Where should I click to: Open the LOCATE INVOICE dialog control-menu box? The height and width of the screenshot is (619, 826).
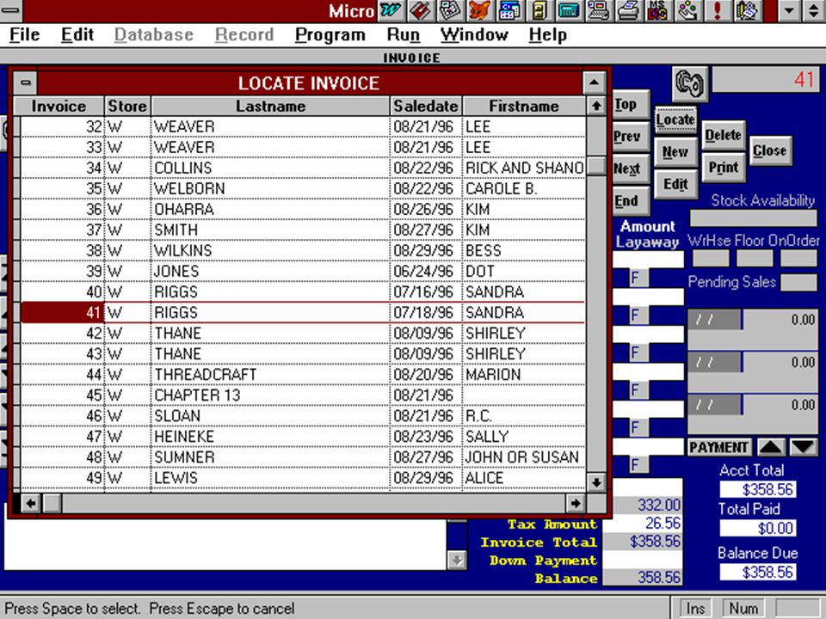tap(25, 83)
